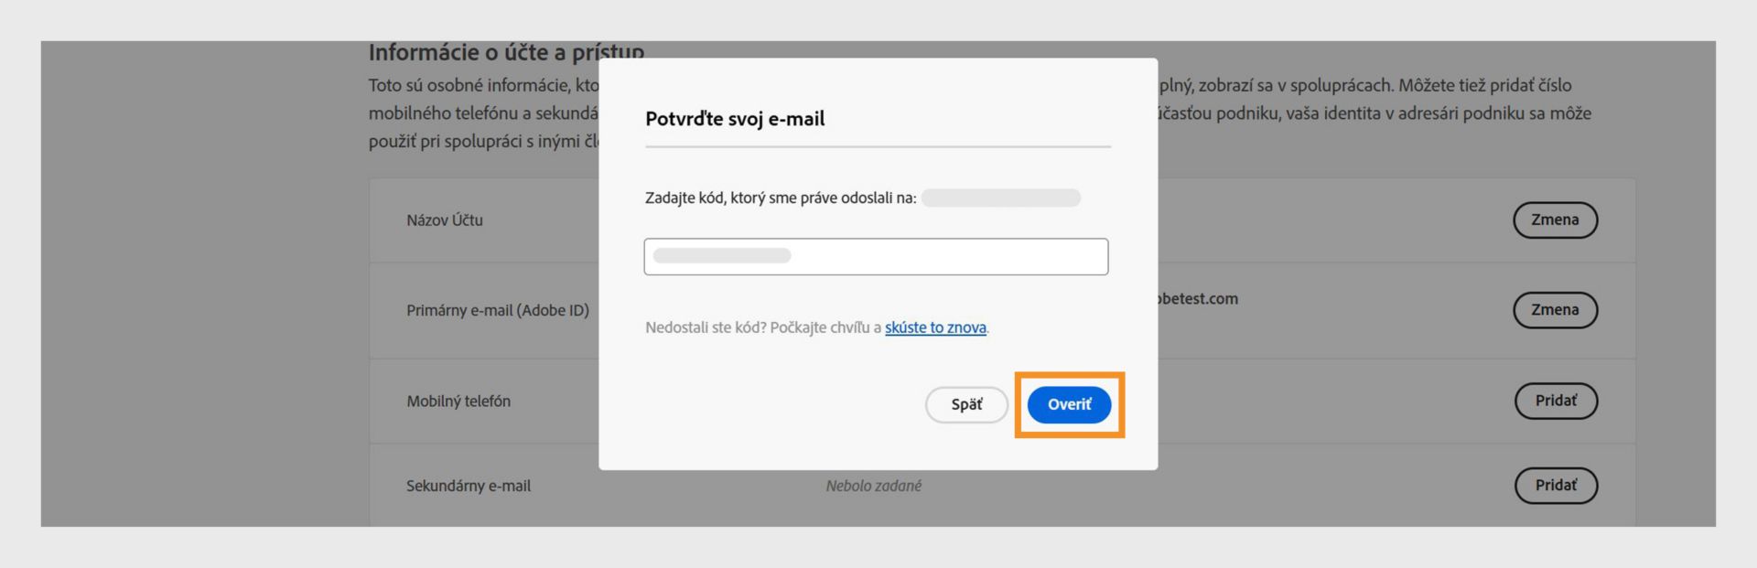Click the partially hidden email ending "betest.com"

pos(1198,298)
